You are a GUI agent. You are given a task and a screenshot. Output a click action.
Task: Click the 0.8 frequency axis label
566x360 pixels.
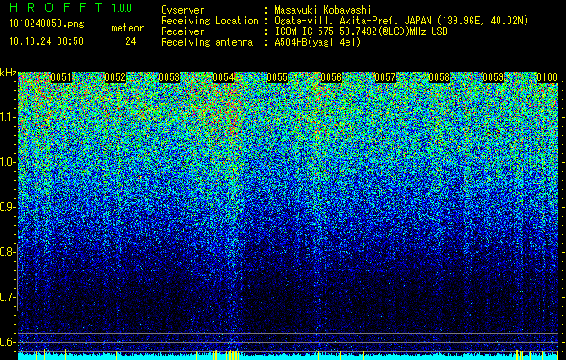point(7,252)
